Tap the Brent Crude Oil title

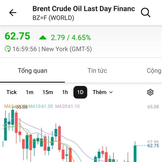pyautogui.click(x=84, y=8)
